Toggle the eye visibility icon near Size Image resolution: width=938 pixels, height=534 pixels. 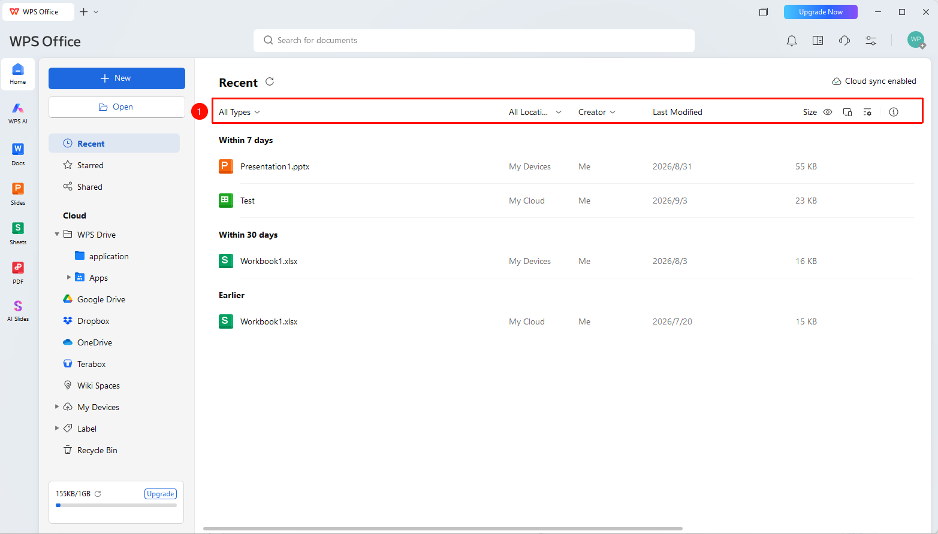[828, 112]
